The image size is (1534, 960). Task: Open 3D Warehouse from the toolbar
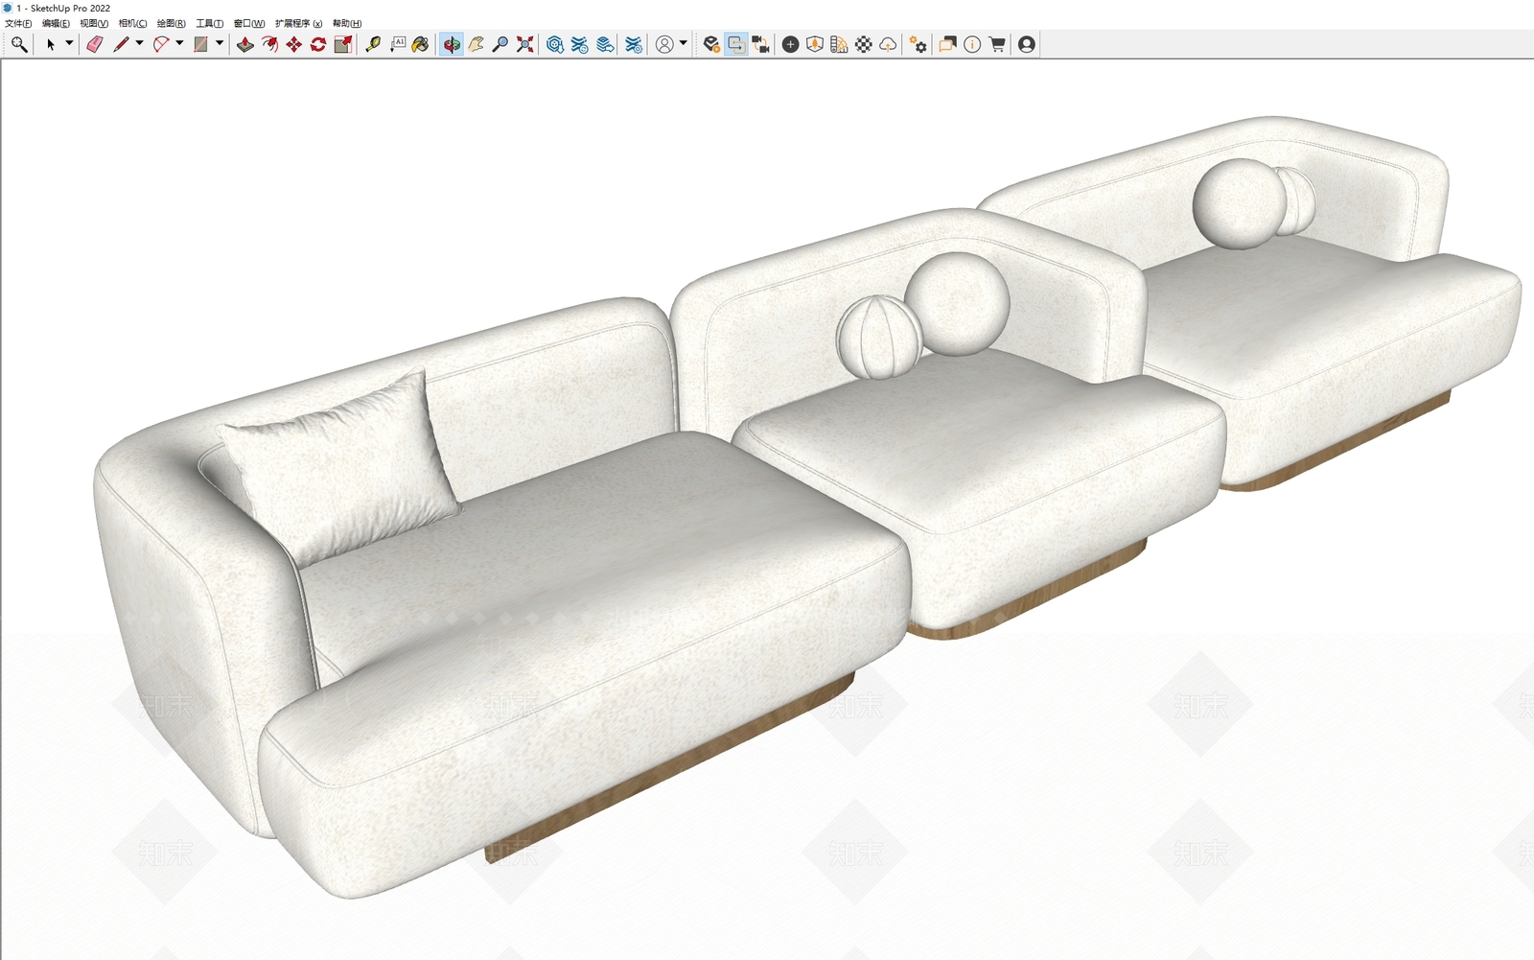(x=555, y=44)
